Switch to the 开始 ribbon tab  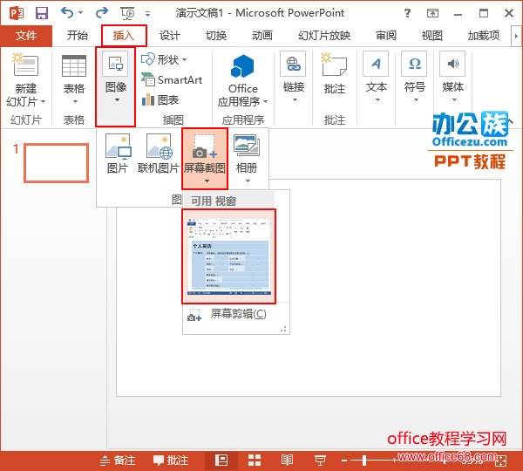(77, 36)
